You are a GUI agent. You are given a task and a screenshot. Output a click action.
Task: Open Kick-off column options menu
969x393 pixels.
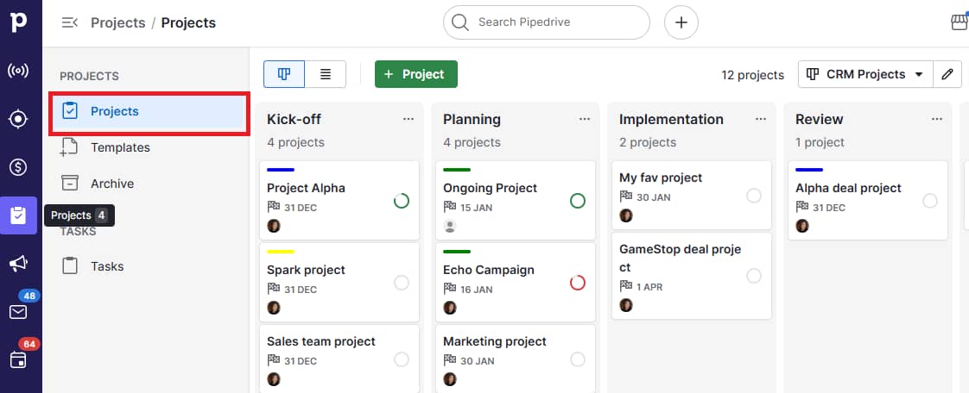(408, 119)
